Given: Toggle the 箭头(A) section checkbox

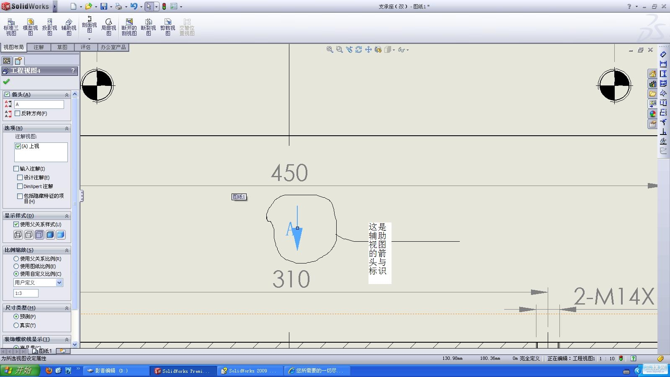Looking at the screenshot, I should pyautogui.click(x=7, y=95).
